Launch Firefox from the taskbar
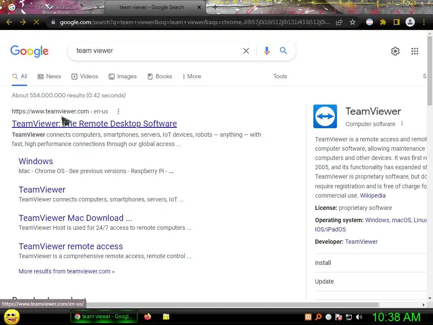 point(148,317)
